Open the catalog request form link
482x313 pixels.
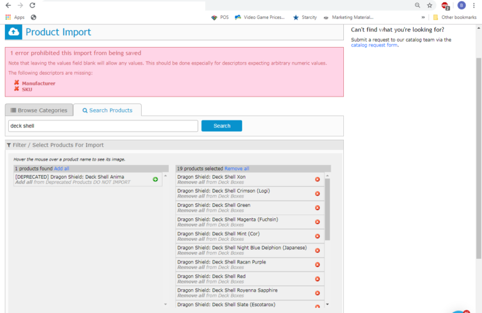[x=374, y=45]
